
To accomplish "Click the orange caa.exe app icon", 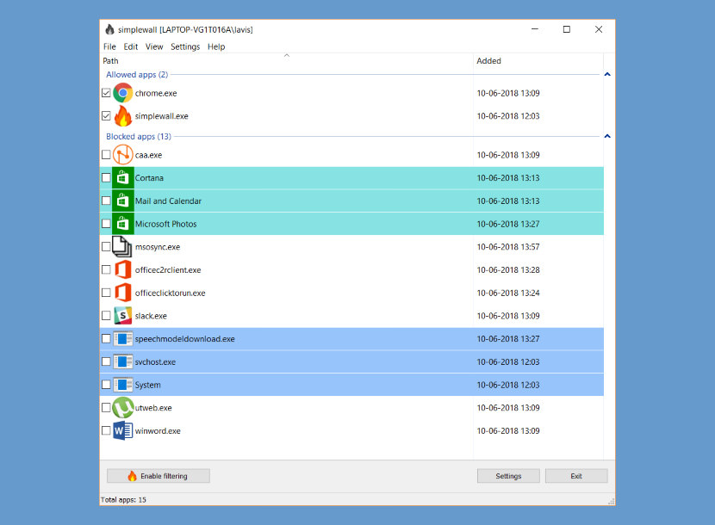I will tap(122, 155).
